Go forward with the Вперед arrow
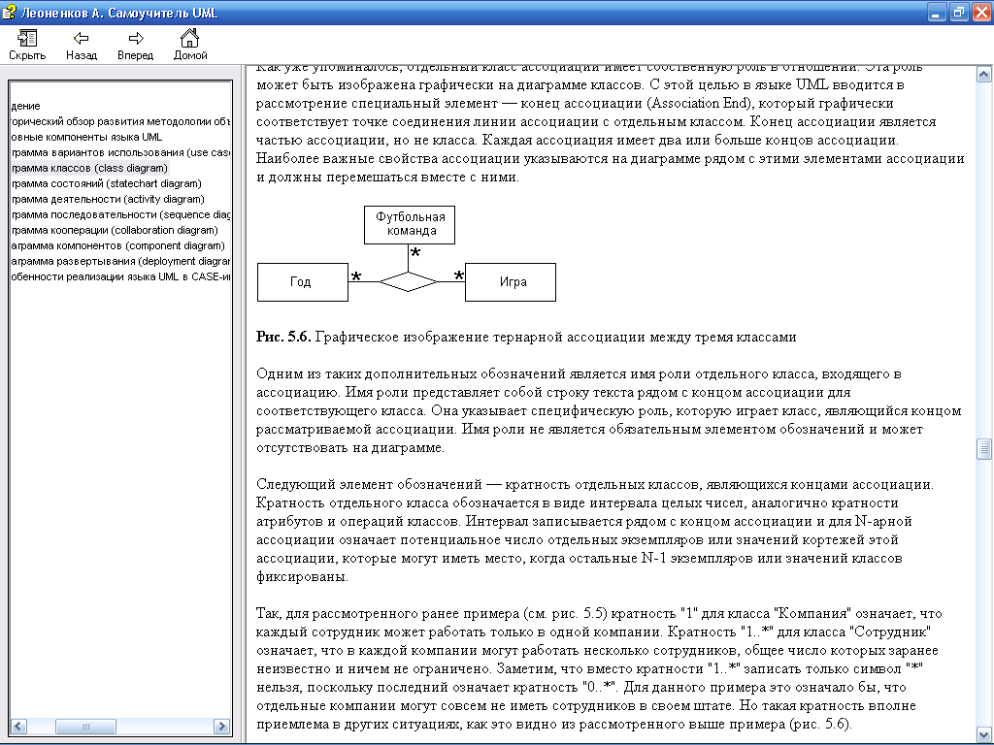This screenshot has width=994, height=745. click(135, 45)
